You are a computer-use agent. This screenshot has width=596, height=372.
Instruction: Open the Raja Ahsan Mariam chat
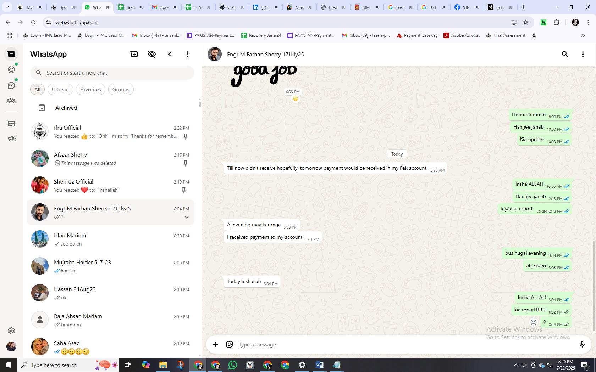coord(111,320)
